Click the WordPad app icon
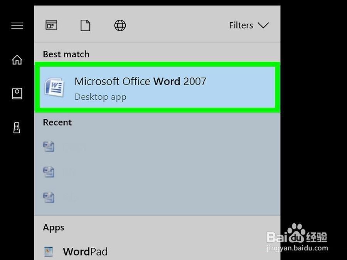This screenshot has height=260, width=347. [49, 252]
